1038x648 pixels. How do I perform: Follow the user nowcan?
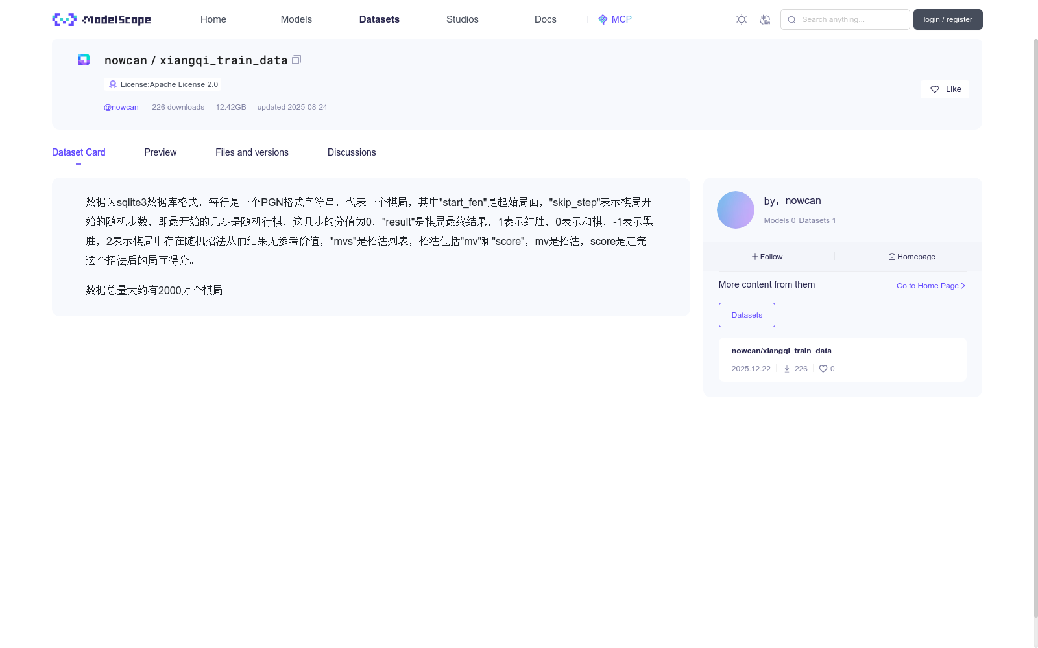[x=767, y=257]
